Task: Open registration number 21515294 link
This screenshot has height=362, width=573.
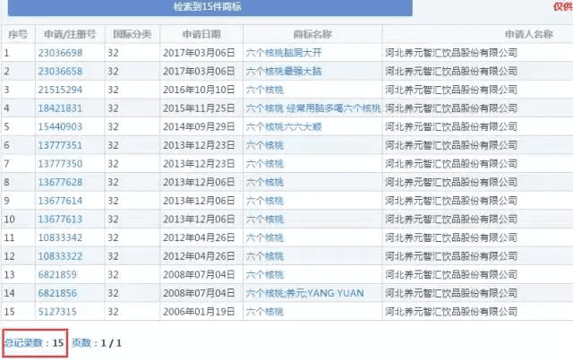Action: (x=60, y=90)
